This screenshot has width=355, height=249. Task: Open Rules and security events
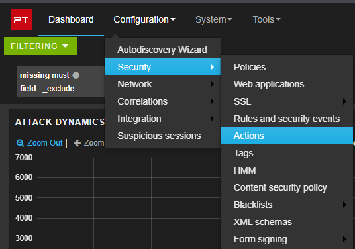coord(287,119)
